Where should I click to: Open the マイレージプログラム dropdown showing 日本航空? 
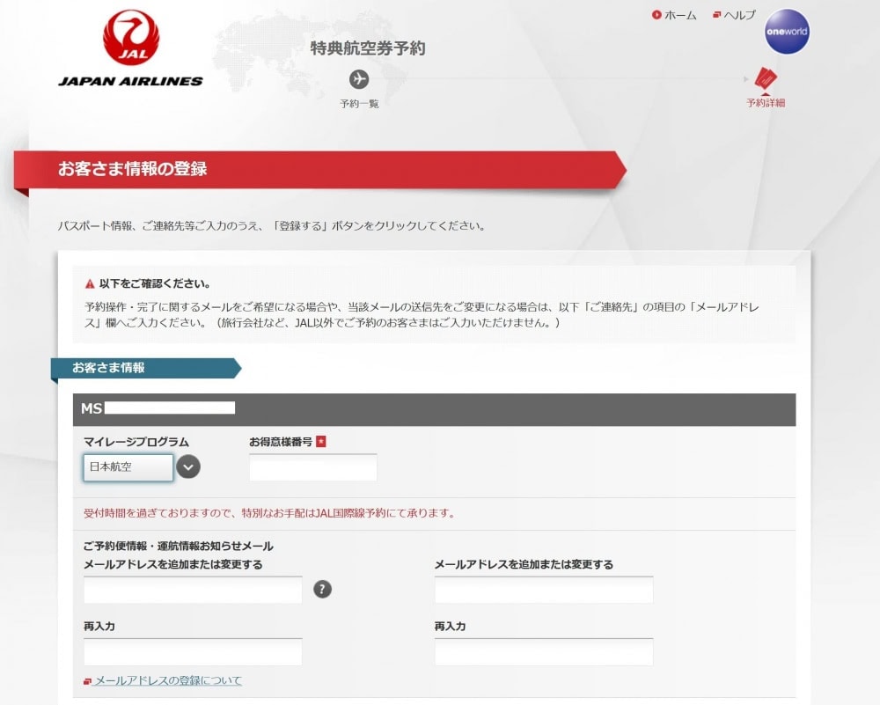(128, 467)
